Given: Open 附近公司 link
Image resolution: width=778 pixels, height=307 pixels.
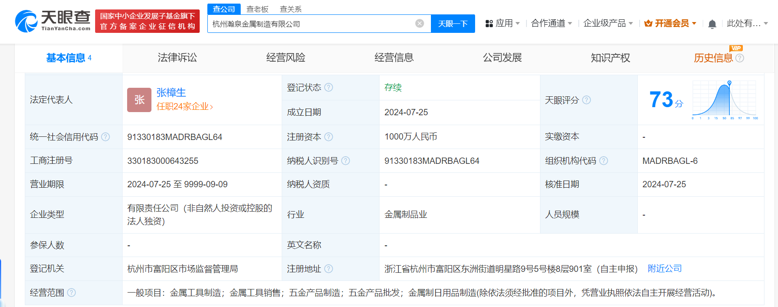Looking at the screenshot, I should tap(664, 269).
